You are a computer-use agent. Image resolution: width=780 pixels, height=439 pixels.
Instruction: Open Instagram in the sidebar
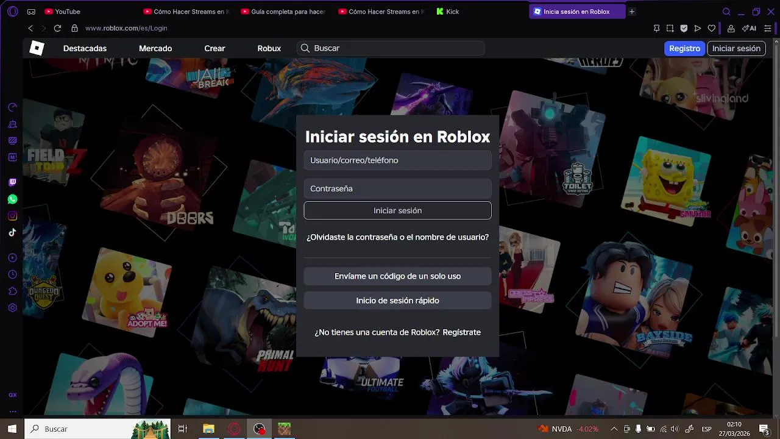[x=12, y=216]
